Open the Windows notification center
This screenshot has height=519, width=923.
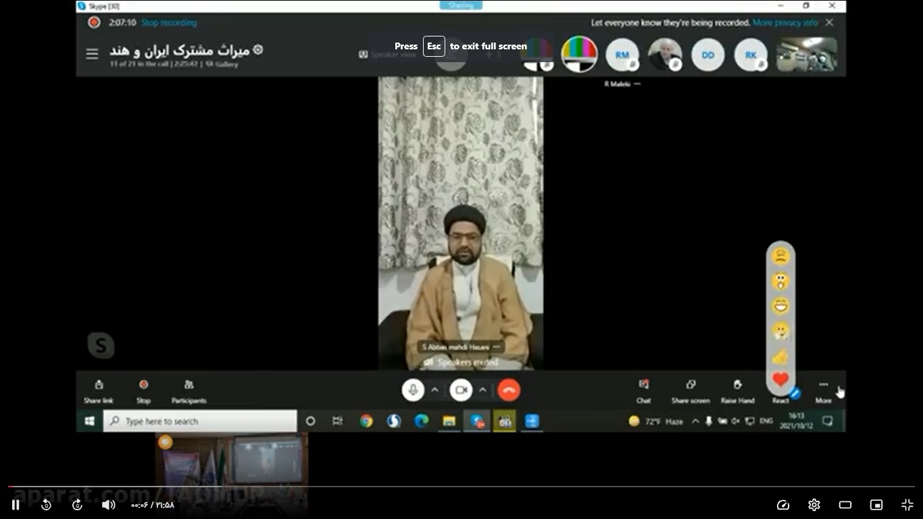coord(827,421)
